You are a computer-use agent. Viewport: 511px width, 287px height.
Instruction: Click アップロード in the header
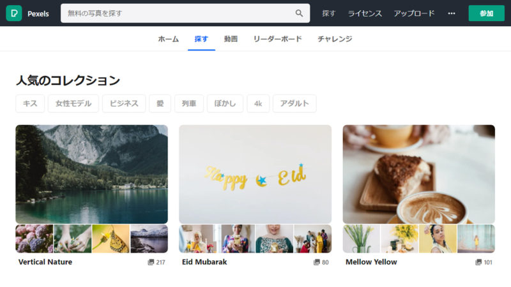[x=414, y=13]
